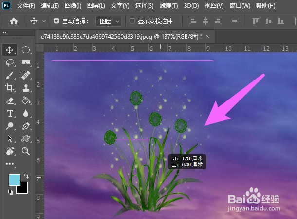297x219 pixels.
Task: Open the 编辑(E) menu
Action: pyautogui.click(x=50, y=6)
